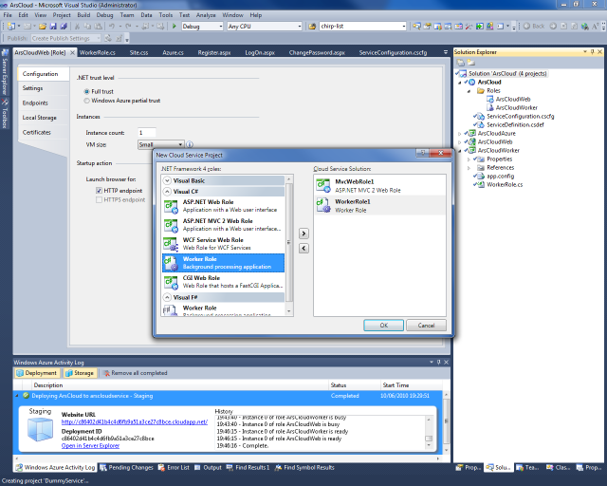Click the Paste clipboard icon
Image resolution: width=607 pixels, height=486 pixels.
tap(99, 27)
